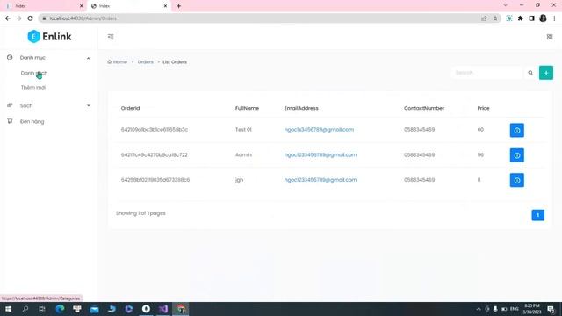The image size is (562, 316).
Task: Open a new browser tab
Action: click(x=178, y=6)
